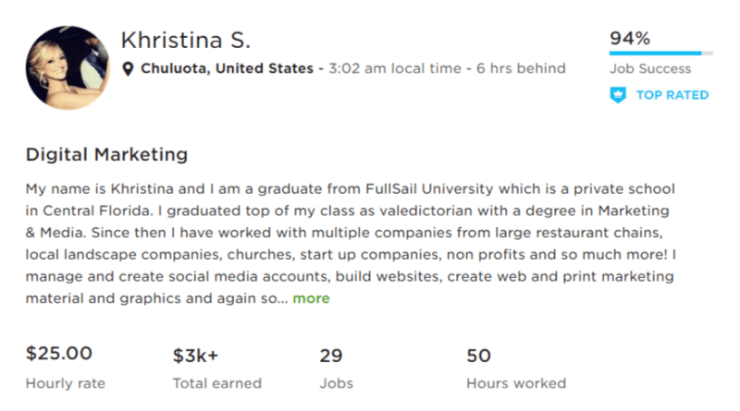The width and height of the screenshot is (740, 411).
Task: Click the location pin icon
Action: pyautogui.click(x=129, y=68)
